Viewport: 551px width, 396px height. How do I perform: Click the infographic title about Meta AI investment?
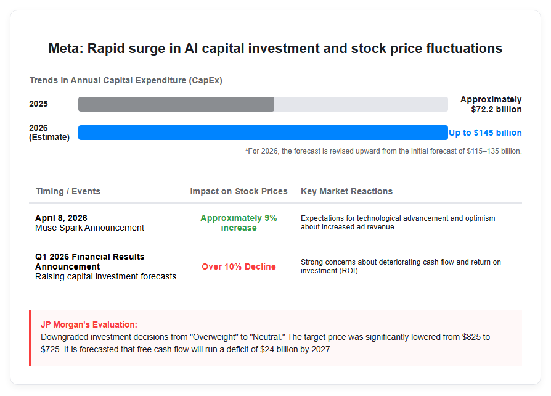[275, 49]
